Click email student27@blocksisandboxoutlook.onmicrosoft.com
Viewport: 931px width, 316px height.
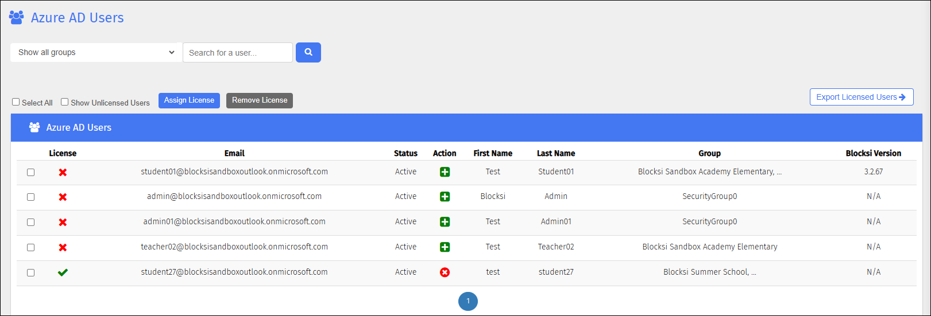tap(234, 272)
